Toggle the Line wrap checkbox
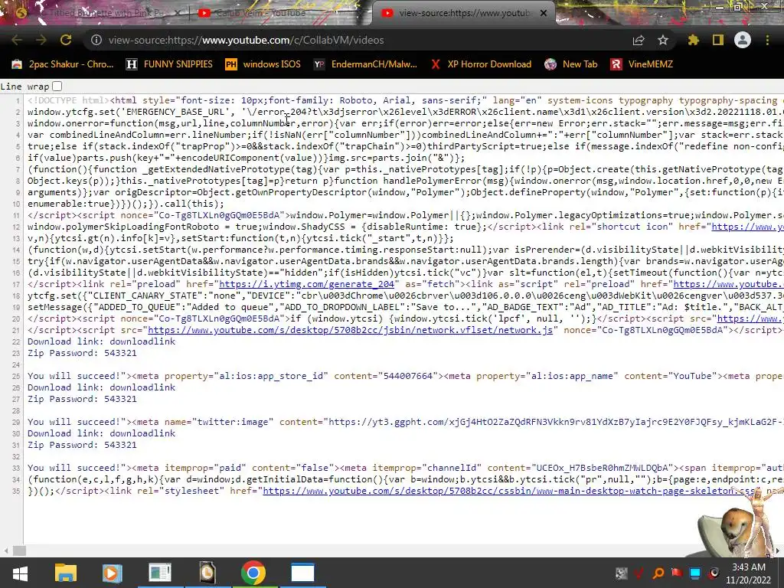This screenshot has height=588, width=784. [x=57, y=87]
